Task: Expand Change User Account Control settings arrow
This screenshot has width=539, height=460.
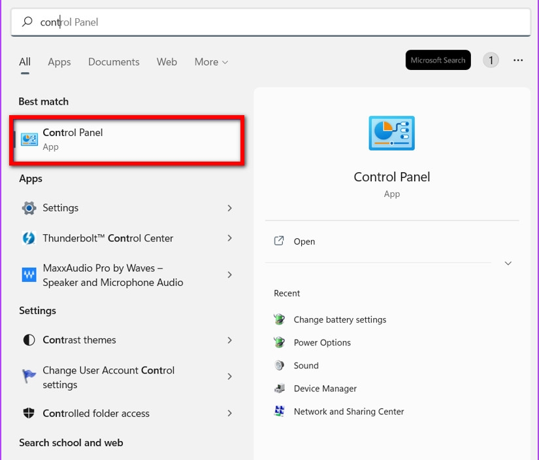Action: click(230, 377)
